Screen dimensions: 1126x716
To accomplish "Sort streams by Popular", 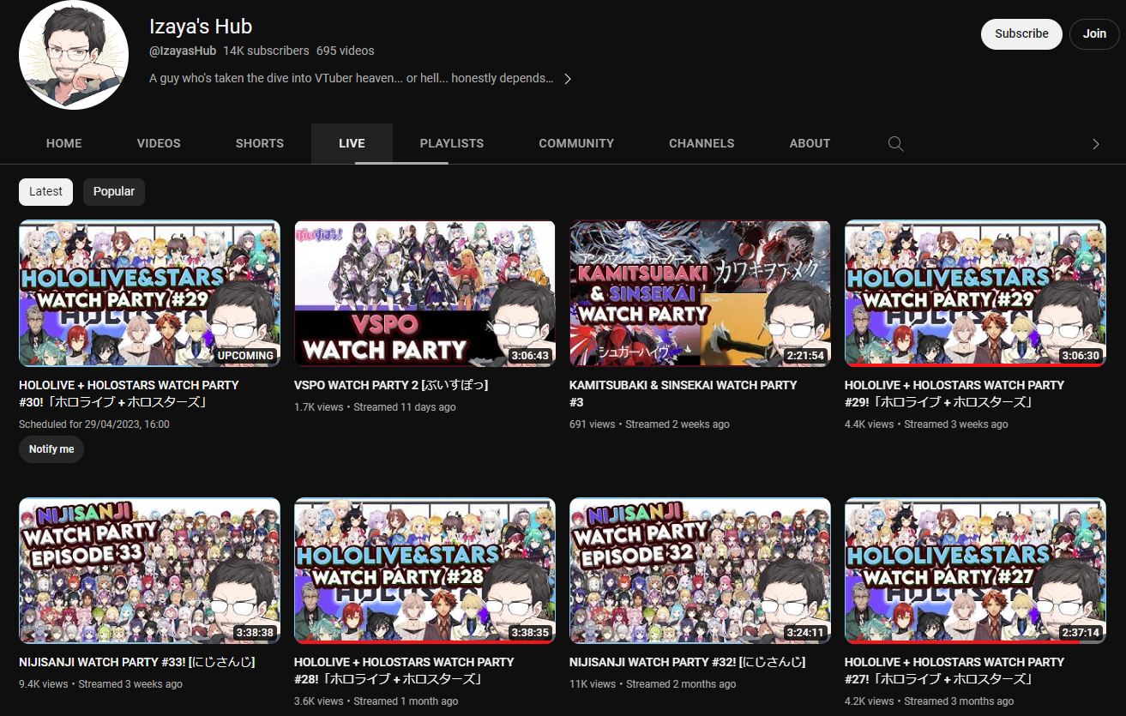I will (x=114, y=192).
